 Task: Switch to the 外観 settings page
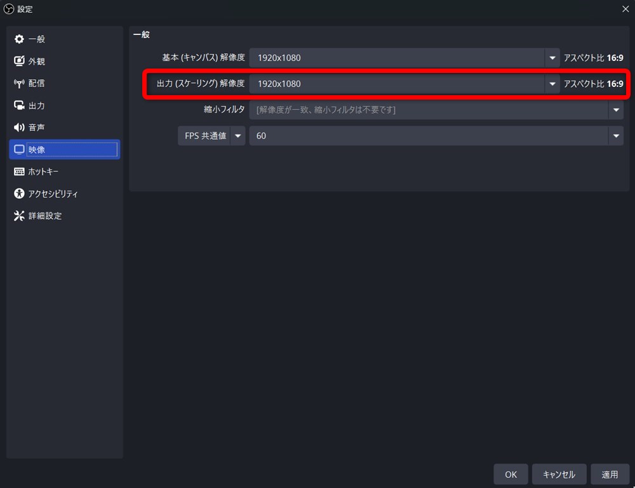(64, 61)
